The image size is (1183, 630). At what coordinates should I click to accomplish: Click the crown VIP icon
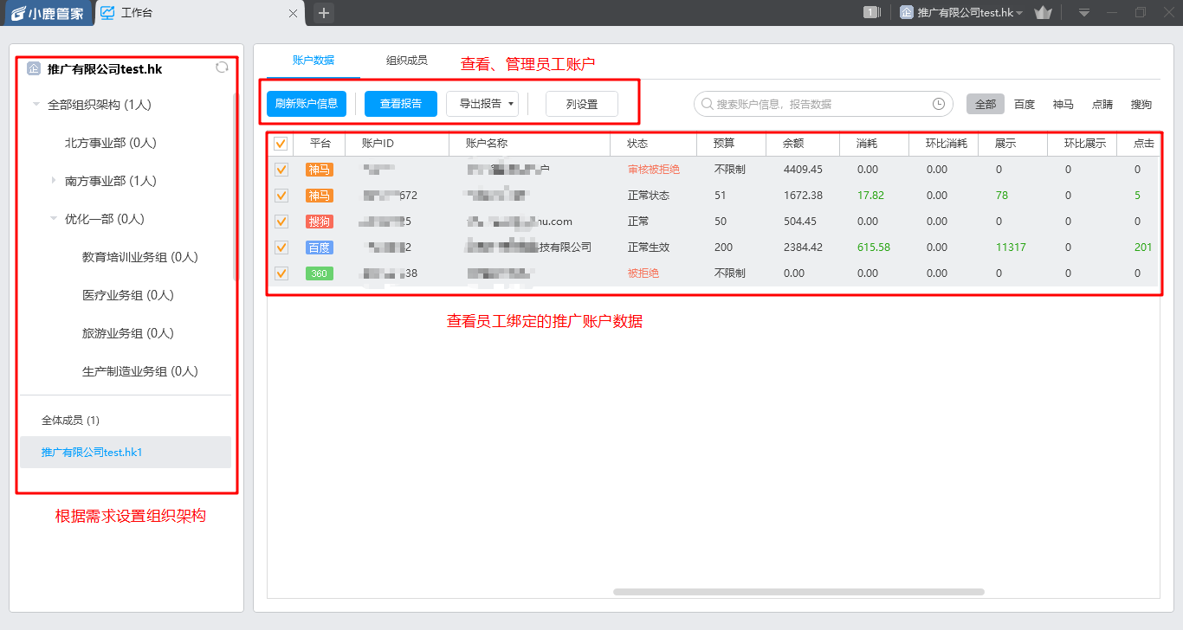point(1043,13)
